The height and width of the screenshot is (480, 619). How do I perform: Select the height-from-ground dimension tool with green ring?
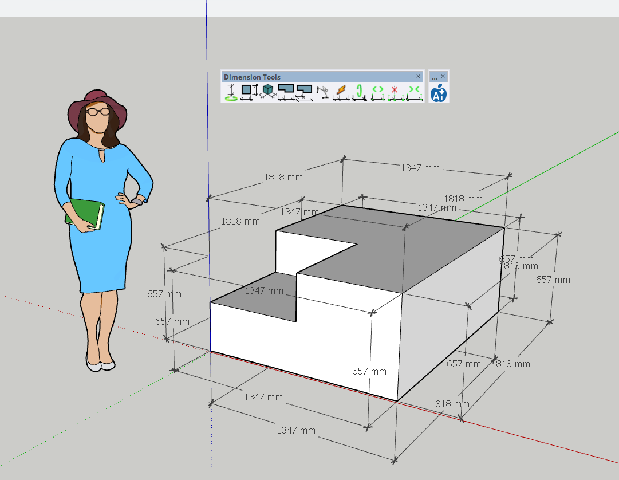point(231,92)
